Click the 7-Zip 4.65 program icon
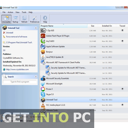128x128 pixels. pos(43,31)
